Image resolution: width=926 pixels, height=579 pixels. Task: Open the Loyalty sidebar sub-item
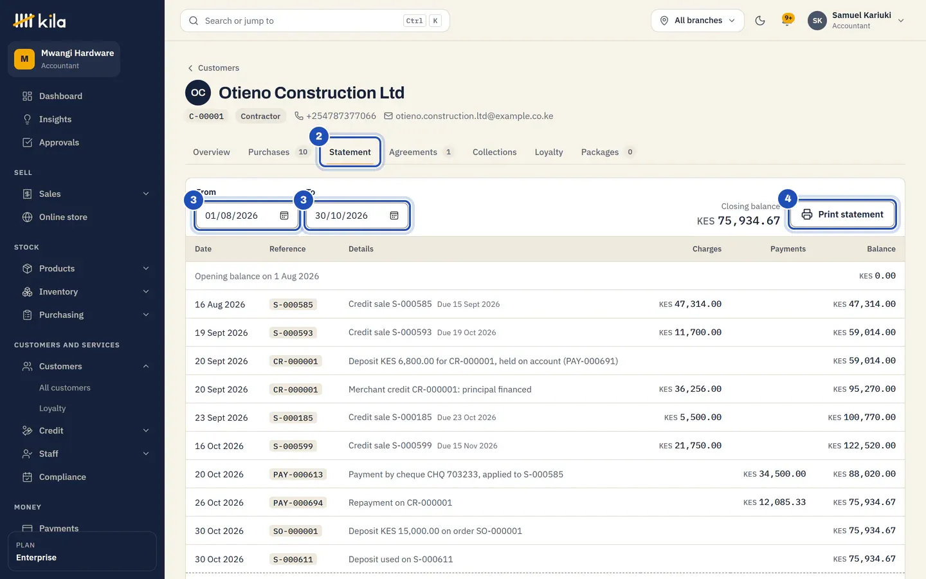[53, 409]
